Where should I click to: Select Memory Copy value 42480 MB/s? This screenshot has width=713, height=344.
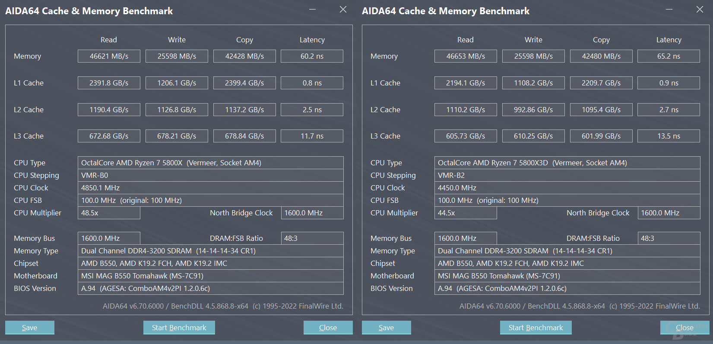(601, 56)
